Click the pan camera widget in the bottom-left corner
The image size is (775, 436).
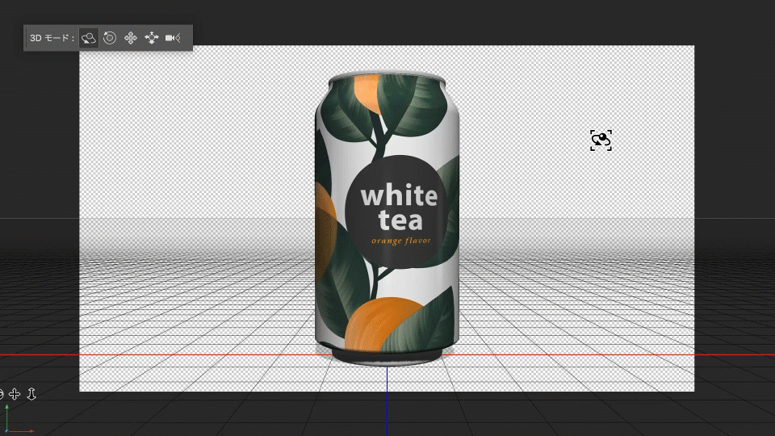coord(15,394)
